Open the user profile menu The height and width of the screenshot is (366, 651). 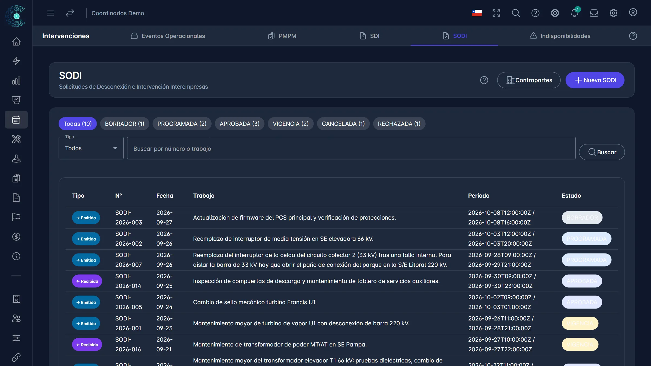pyautogui.click(x=633, y=13)
